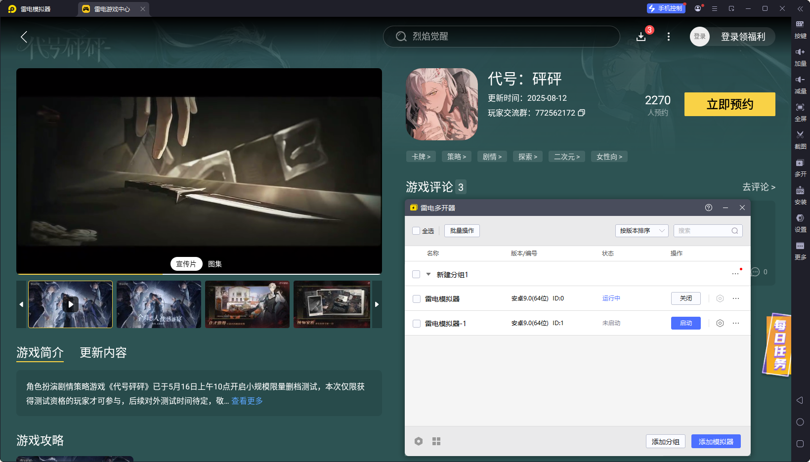Check the 雷电模拟器 row checkbox
The height and width of the screenshot is (462, 810).
(416, 298)
